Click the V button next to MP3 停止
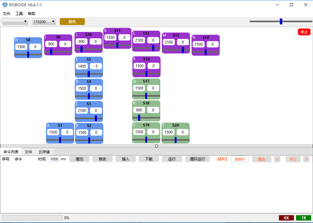 pyautogui.click(x=306, y=159)
